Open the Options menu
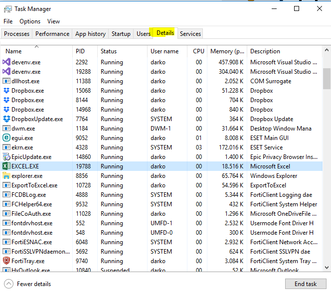The height and width of the screenshot is (293, 331). [30, 21]
